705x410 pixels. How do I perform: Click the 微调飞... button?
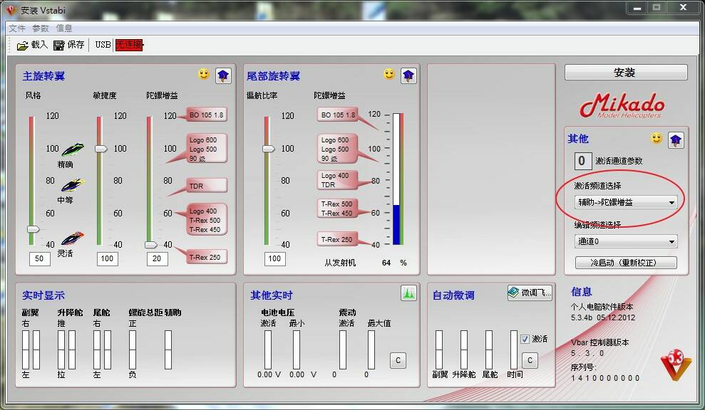coord(530,293)
